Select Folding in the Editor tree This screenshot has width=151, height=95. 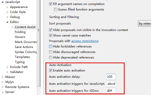tap(20, 32)
